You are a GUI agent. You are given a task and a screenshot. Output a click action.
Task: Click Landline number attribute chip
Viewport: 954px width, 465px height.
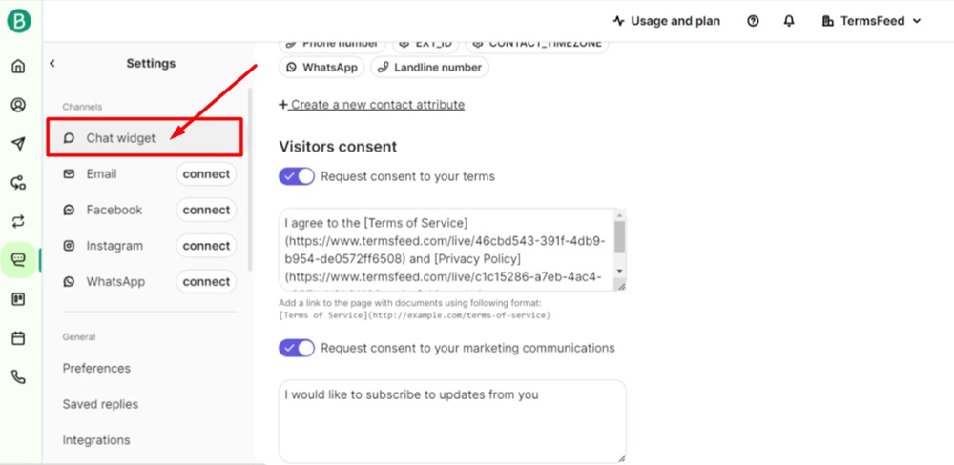pos(429,68)
